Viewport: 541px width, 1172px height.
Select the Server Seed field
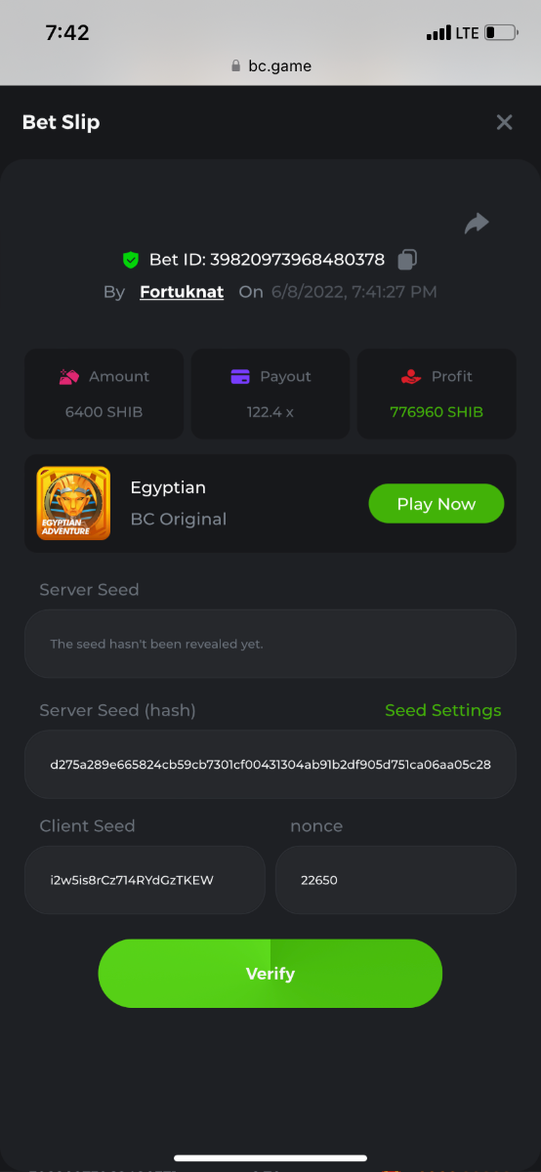tap(270, 644)
